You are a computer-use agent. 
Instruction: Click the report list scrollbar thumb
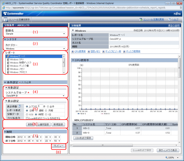pyautogui.click(x=64, y=62)
